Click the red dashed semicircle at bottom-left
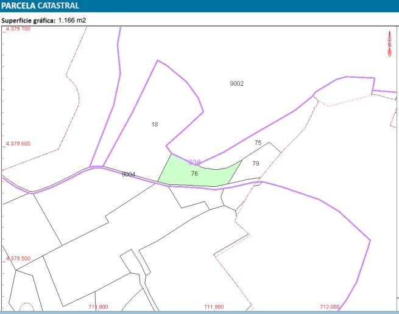Viewport: 399px width, 314px height. click(x=26, y=306)
